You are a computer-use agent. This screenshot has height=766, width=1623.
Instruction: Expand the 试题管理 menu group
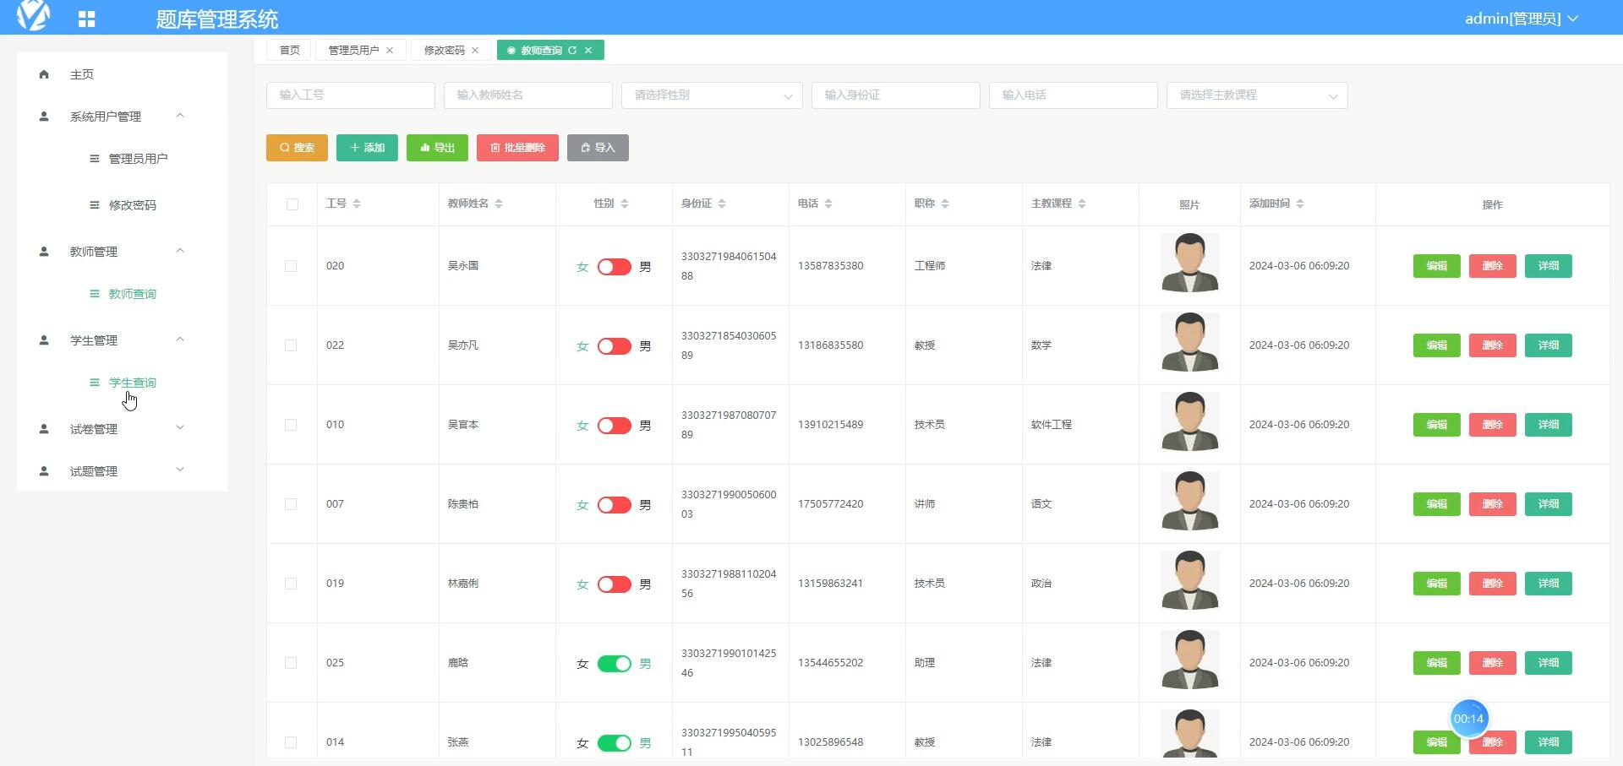[180, 470]
